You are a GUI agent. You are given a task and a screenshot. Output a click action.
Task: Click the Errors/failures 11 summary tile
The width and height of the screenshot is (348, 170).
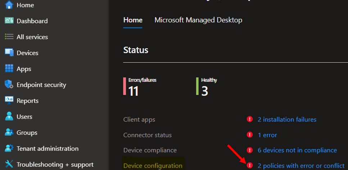tap(140, 87)
